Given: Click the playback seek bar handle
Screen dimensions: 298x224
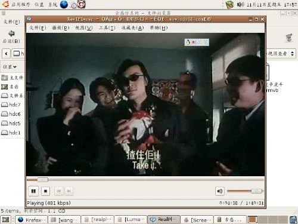Looking at the screenshot, I should [x=42, y=180].
